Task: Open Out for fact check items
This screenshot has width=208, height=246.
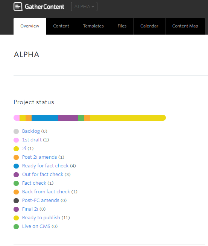Action: [43, 174]
